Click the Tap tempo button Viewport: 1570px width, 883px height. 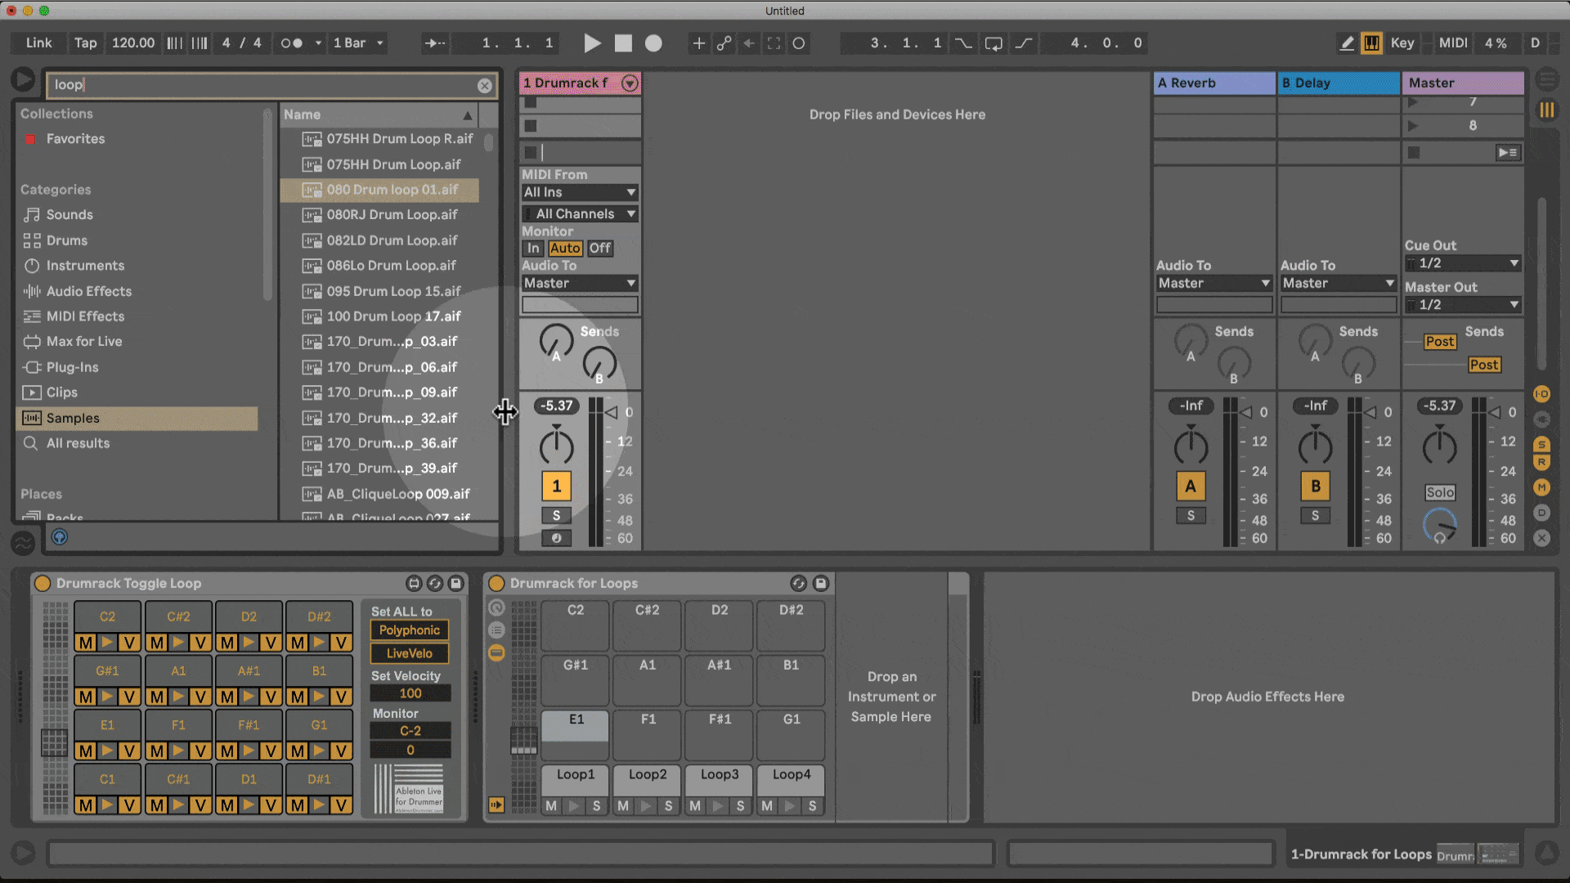[85, 43]
